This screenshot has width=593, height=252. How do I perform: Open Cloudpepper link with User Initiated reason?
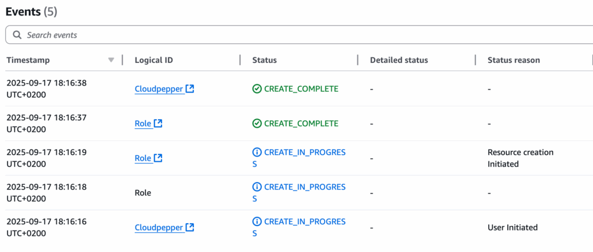click(x=160, y=228)
